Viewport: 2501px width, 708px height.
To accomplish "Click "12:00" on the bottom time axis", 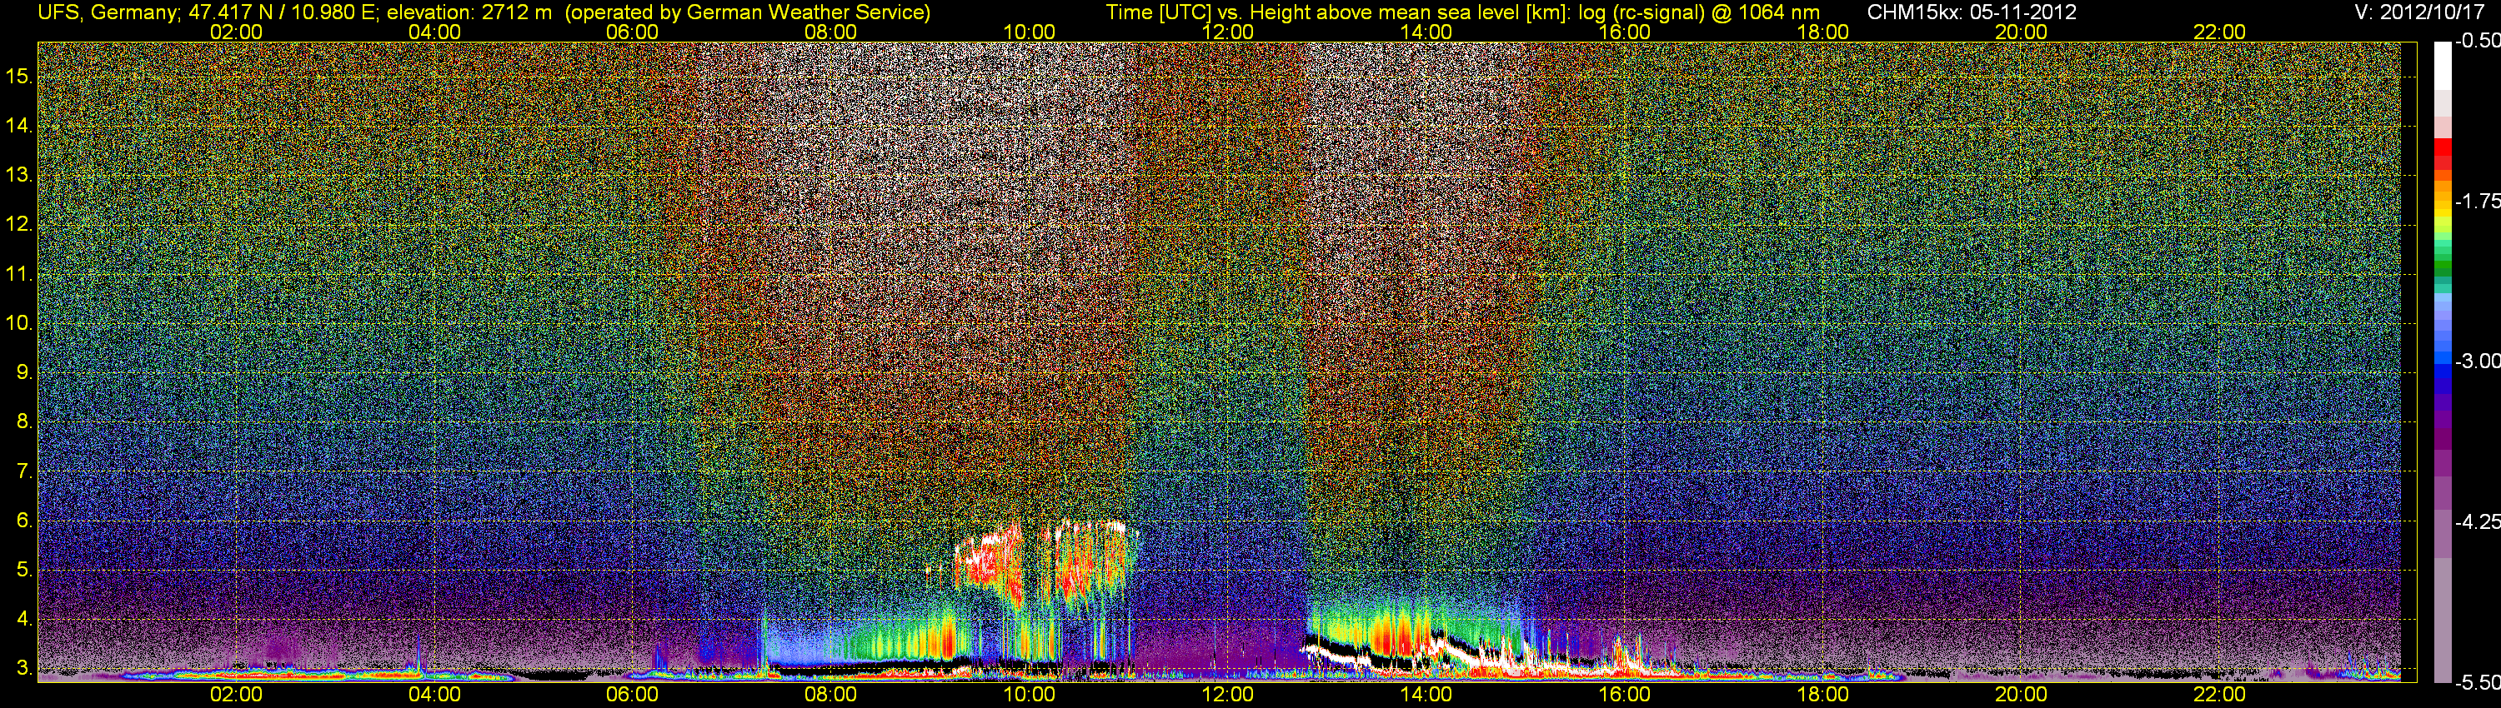I will click(1227, 695).
